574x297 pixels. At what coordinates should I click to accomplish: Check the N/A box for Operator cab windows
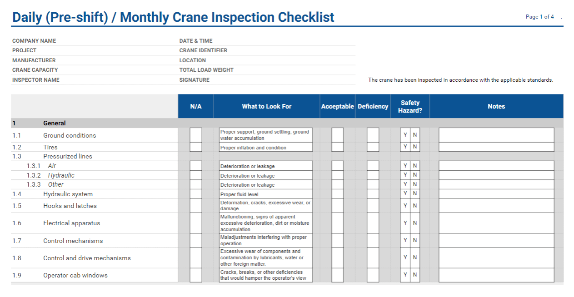tap(196, 275)
